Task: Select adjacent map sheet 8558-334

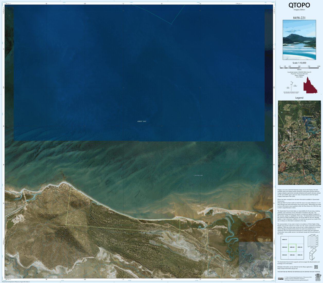Action: (300, 247)
